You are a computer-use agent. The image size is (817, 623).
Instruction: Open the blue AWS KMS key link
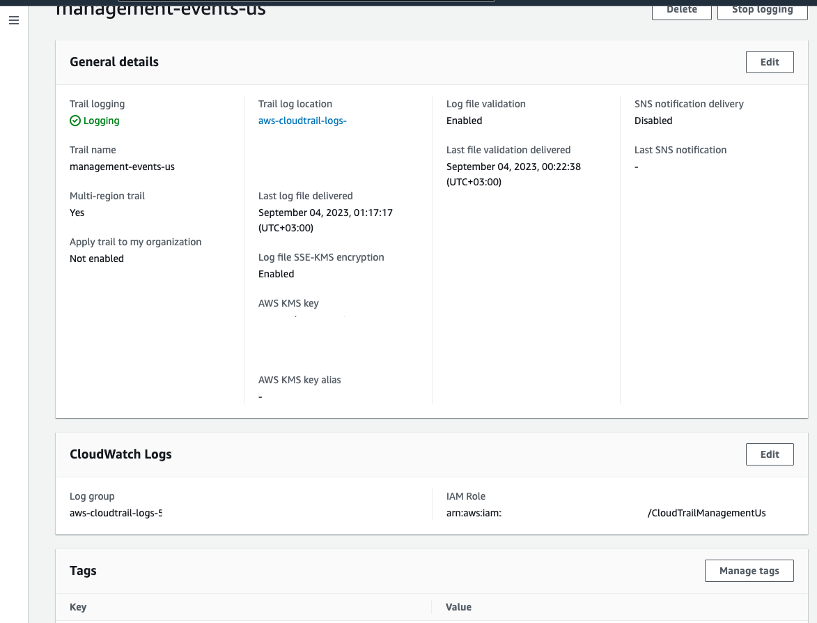click(302, 318)
